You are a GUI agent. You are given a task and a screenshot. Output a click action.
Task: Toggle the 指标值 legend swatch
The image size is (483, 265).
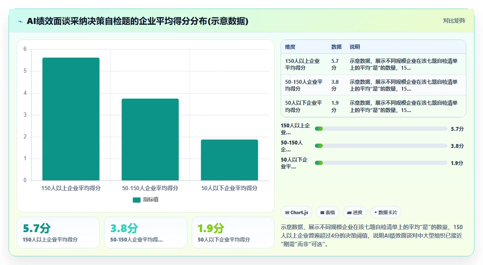coord(136,200)
